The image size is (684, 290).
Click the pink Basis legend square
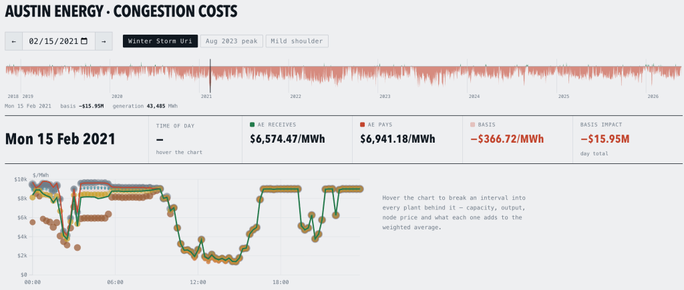(x=472, y=125)
